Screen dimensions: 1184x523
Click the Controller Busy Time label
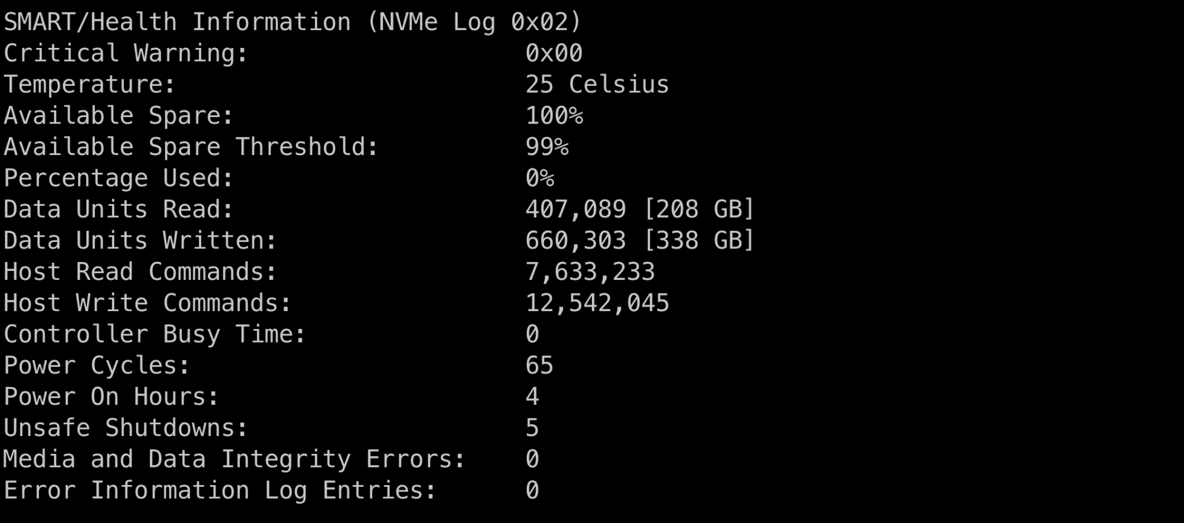(155, 335)
